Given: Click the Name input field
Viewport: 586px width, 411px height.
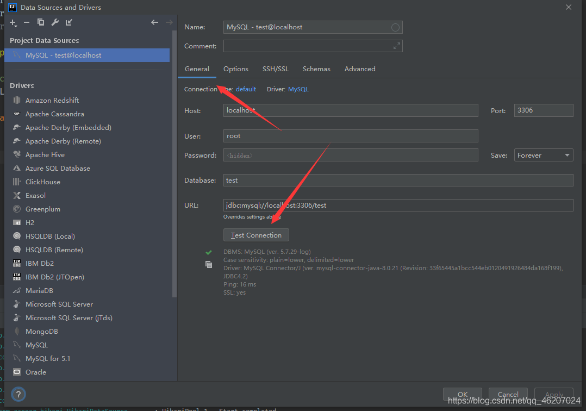Looking at the screenshot, I should click(x=313, y=27).
